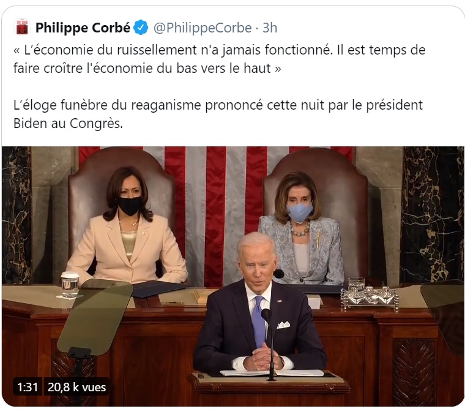Click the sentence about l'éloge funèbre du reaganisme
Image resolution: width=465 pixels, height=417 pixels.
coord(218,115)
